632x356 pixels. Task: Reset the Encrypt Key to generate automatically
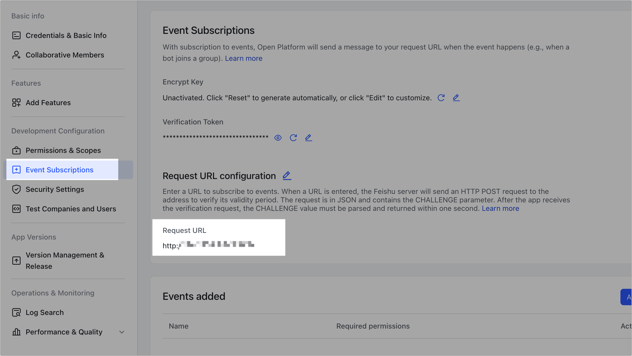441,98
